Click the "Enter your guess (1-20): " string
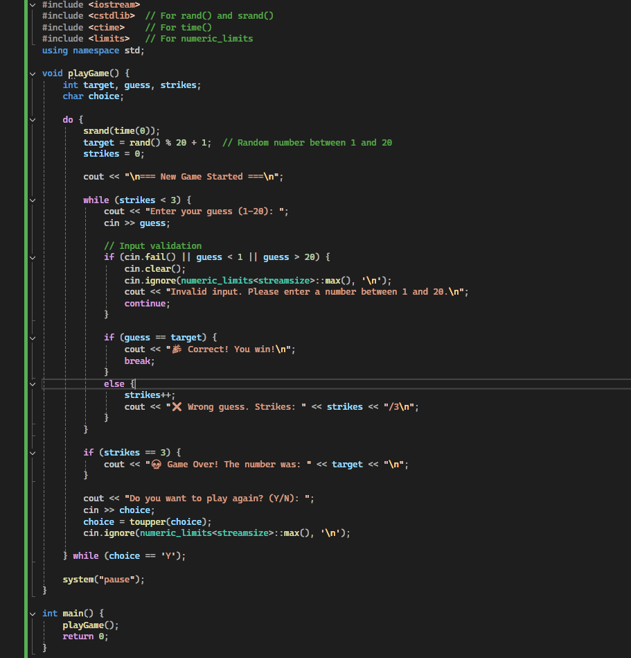Viewport: 631px width, 658px height. [x=214, y=211]
